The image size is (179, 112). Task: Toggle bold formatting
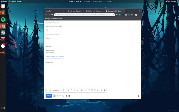pyautogui.click(x=68, y=90)
